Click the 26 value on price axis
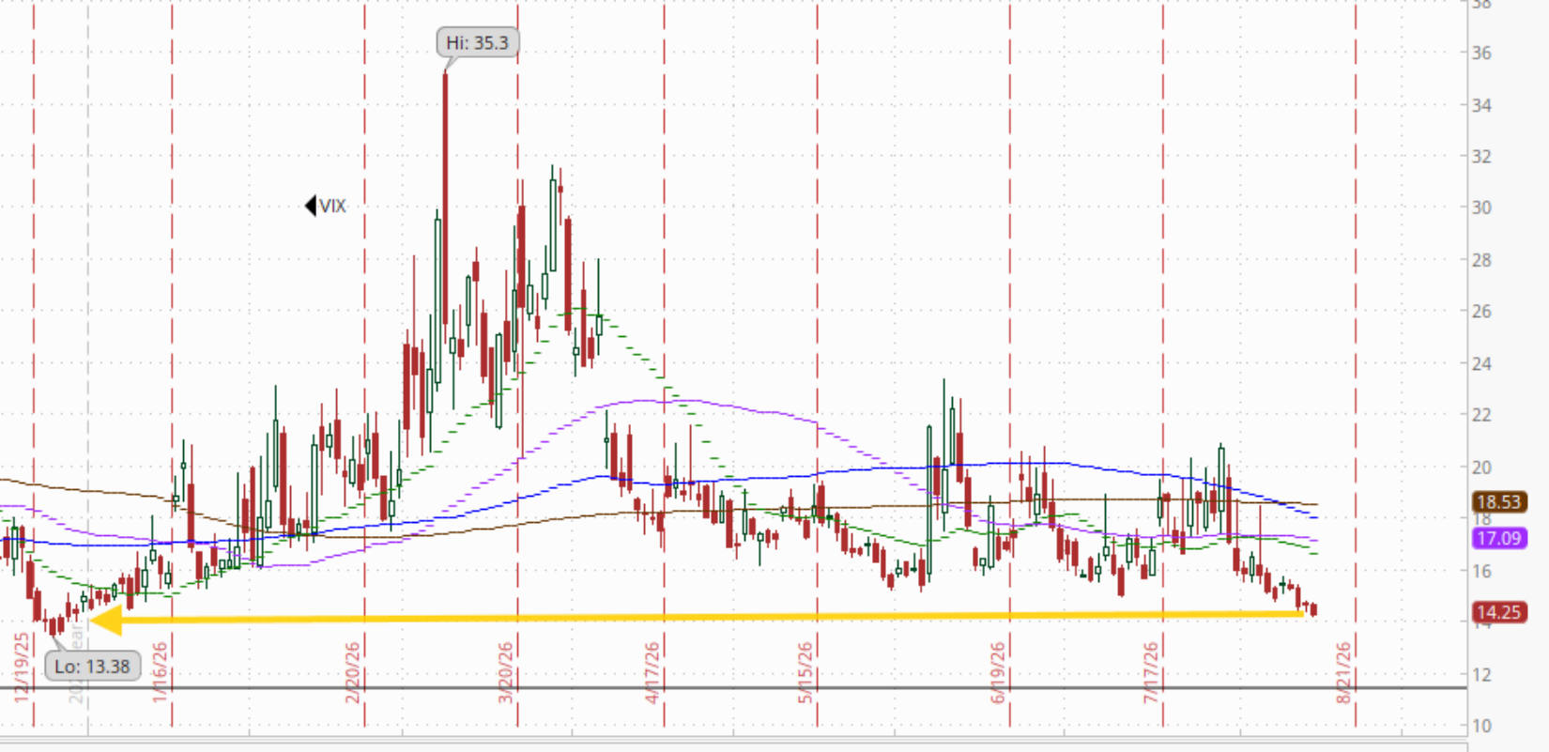This screenshot has width=1549, height=752. (x=1481, y=311)
